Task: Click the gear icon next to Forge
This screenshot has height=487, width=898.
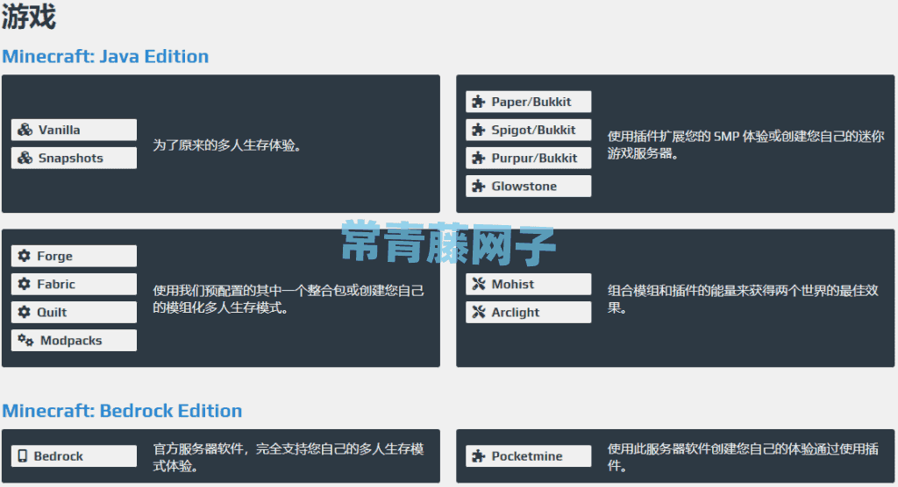Action: tap(24, 256)
